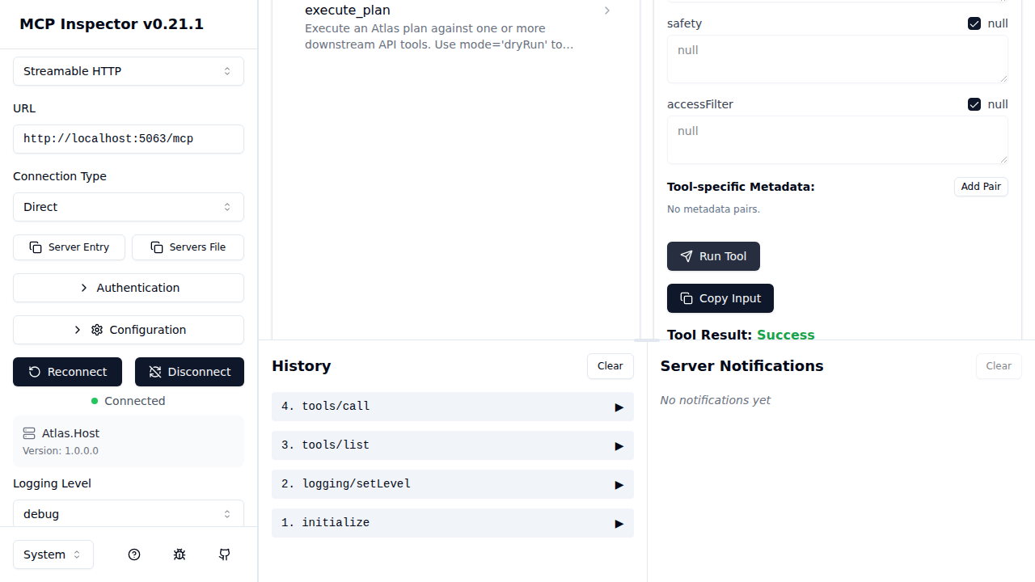
Task: Open the Streamable HTTP transport dropdown
Action: coord(128,71)
